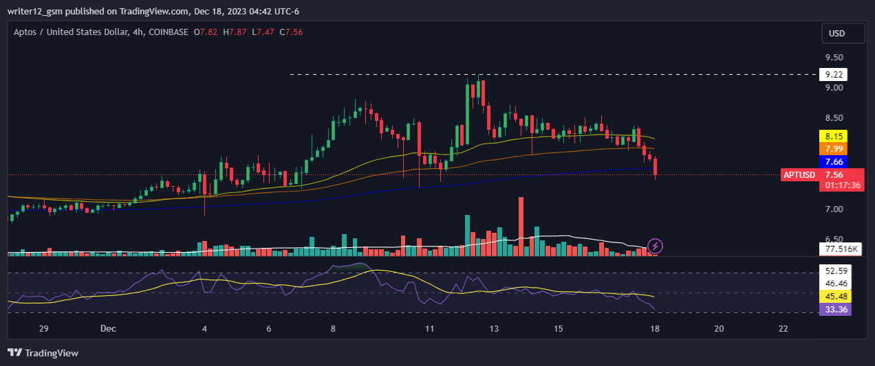The height and width of the screenshot is (366, 875).
Task: Click the 4 date axis label
Action: [x=205, y=329]
